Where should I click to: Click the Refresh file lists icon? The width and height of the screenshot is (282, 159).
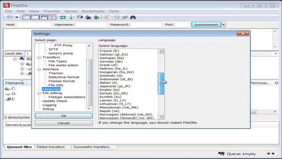coord(63,17)
